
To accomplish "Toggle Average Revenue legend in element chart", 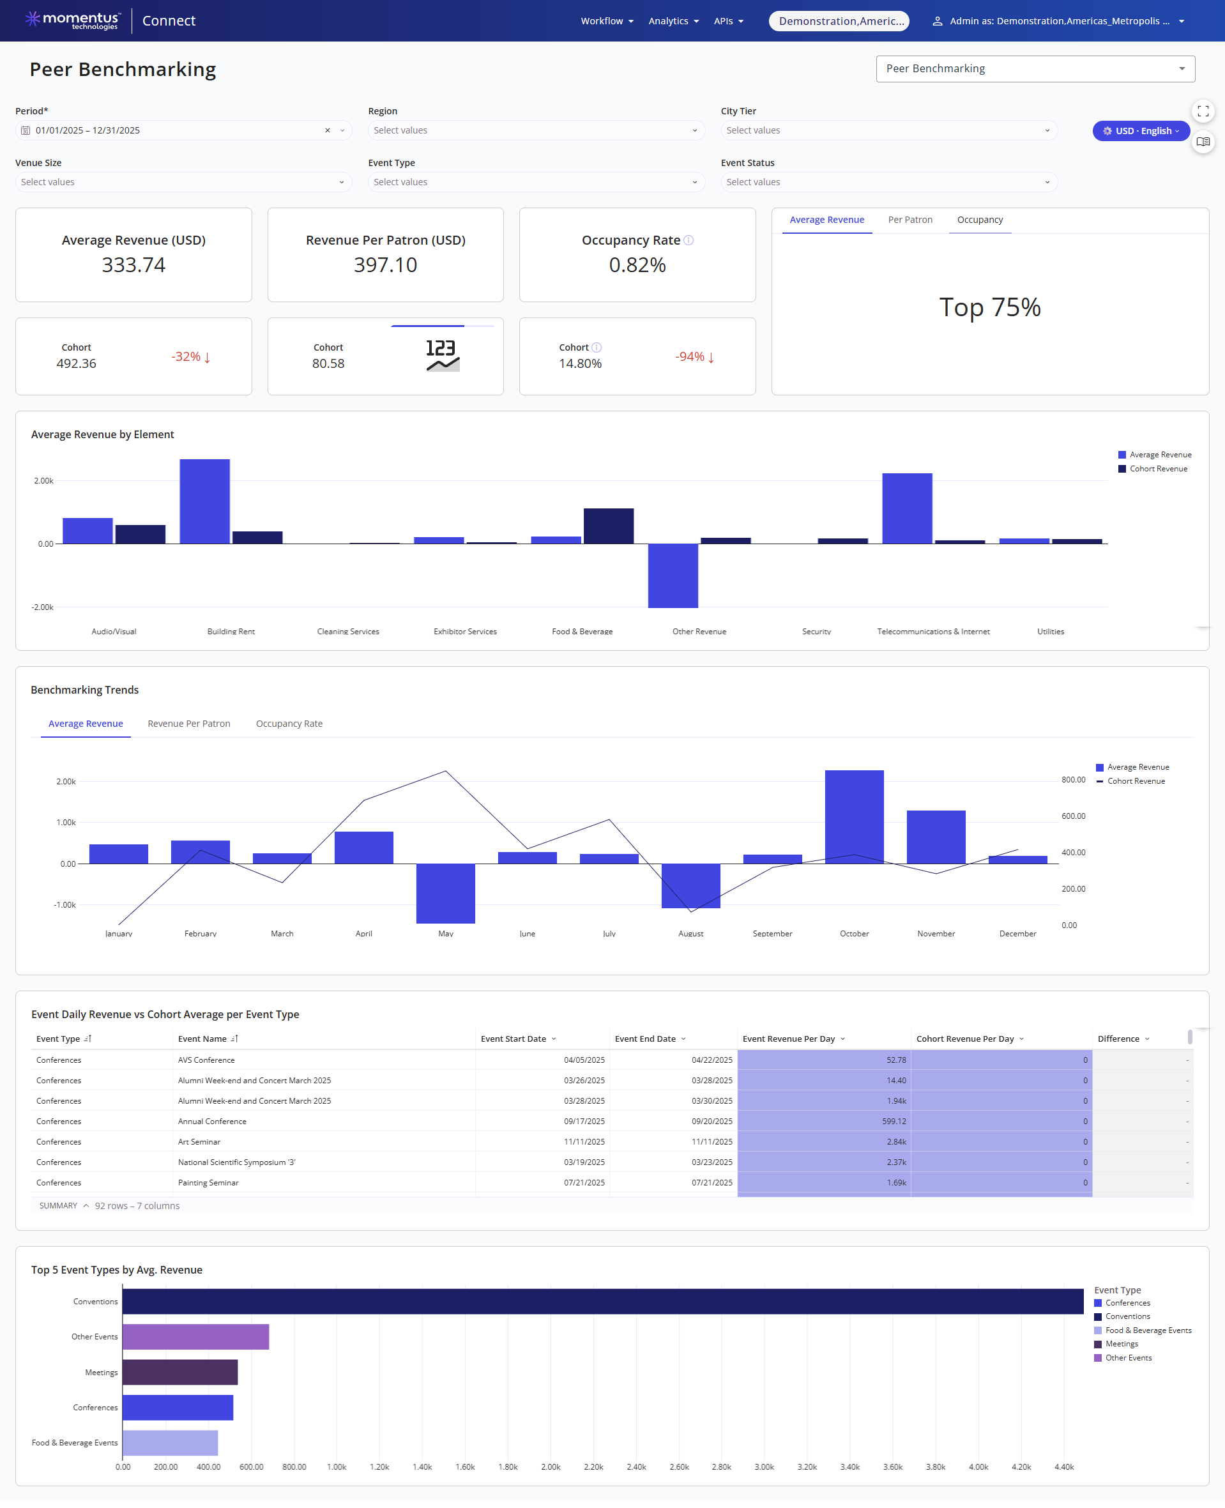I will tap(1155, 455).
